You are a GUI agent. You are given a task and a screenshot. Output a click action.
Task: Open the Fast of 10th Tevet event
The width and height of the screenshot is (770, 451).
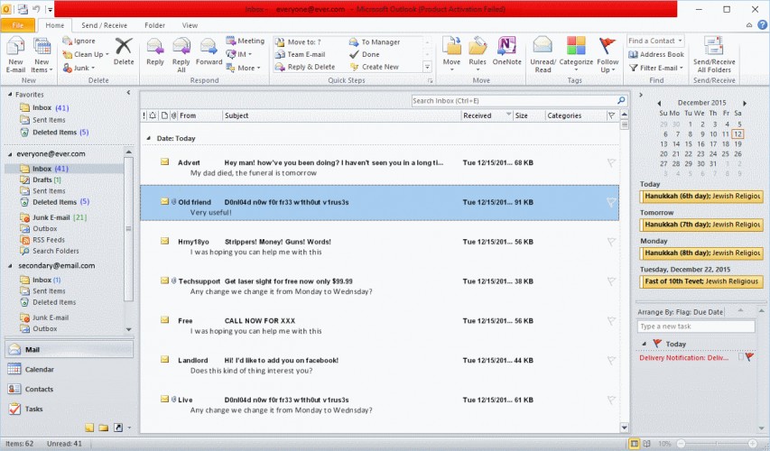click(701, 281)
